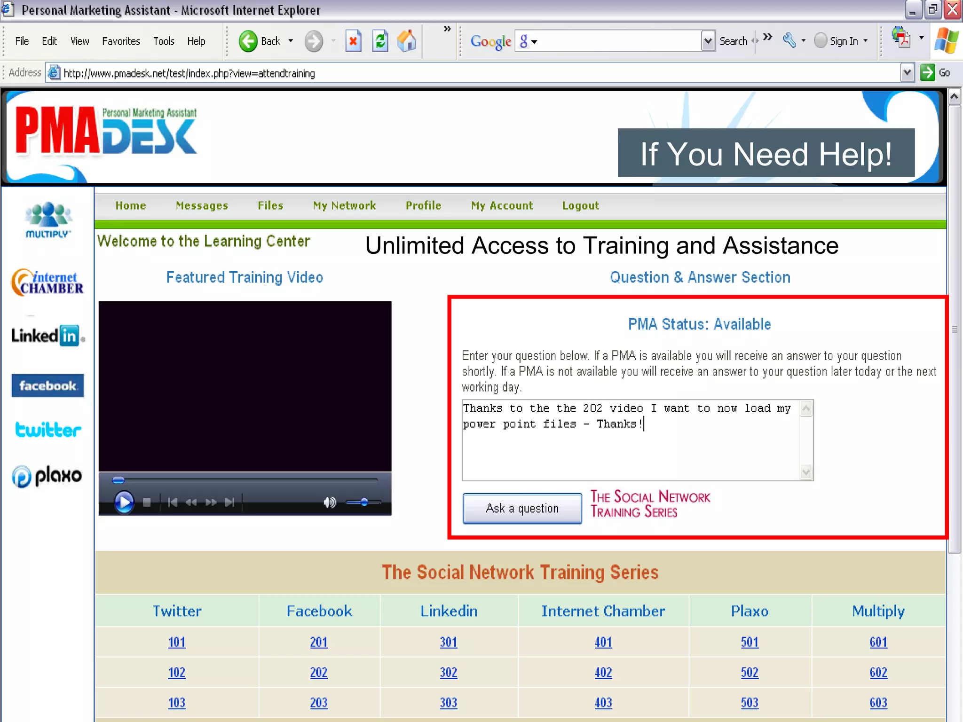
Task: Open the Back button history dropdown arrow
Action: [291, 41]
